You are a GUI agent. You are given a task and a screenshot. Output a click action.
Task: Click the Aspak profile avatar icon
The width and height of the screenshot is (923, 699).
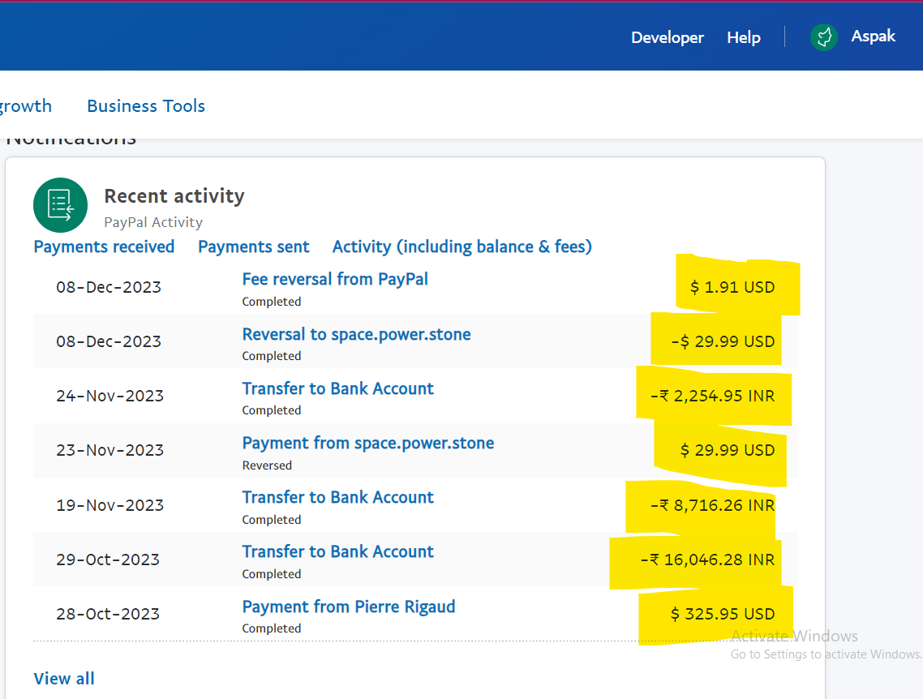pos(824,37)
